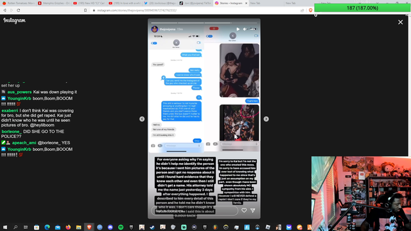Screen dimensions: 411x231
Task: Click the share icon in address bar
Action: (302, 10)
